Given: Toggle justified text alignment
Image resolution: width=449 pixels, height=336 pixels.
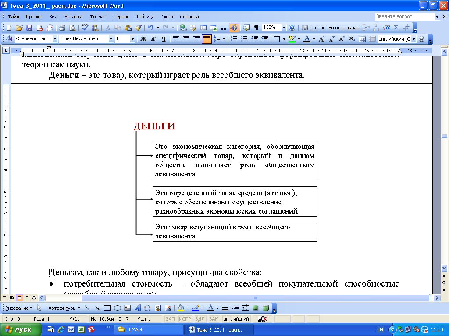Looking at the screenshot, I should pos(207,39).
